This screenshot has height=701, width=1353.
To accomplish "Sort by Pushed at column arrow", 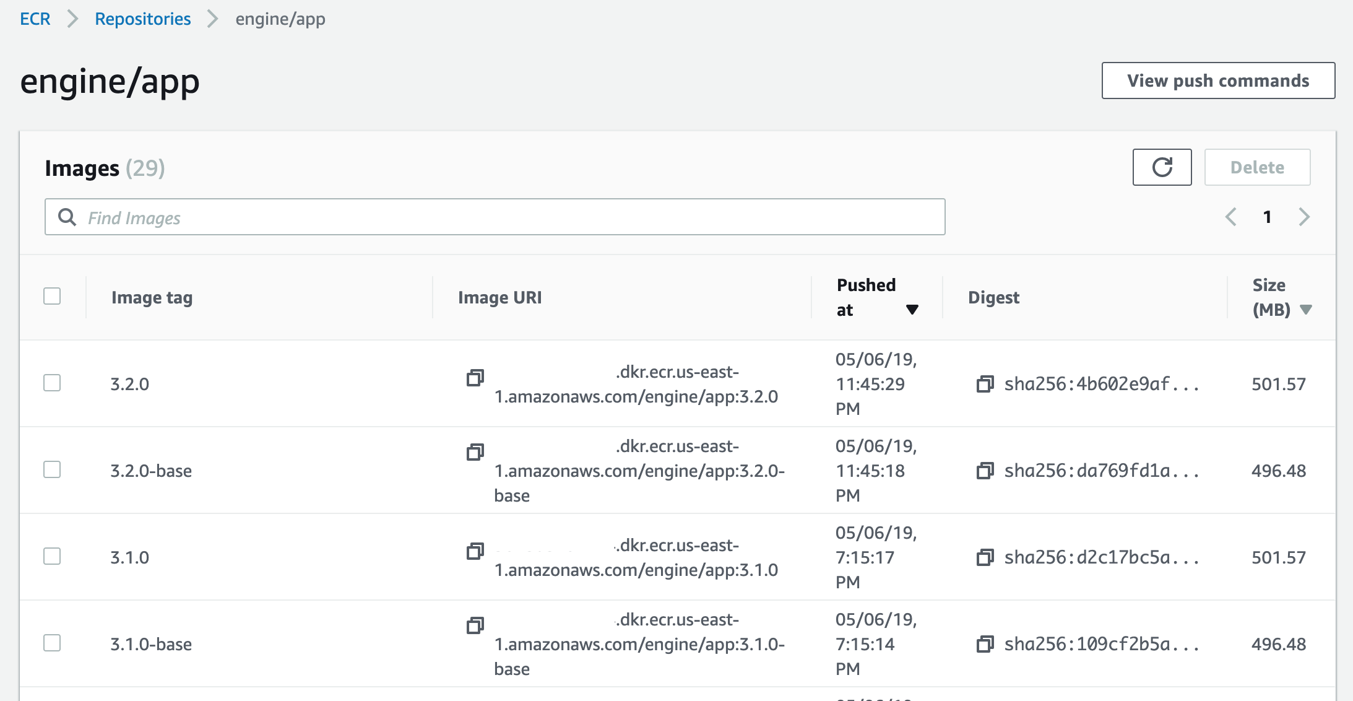I will coord(912,309).
